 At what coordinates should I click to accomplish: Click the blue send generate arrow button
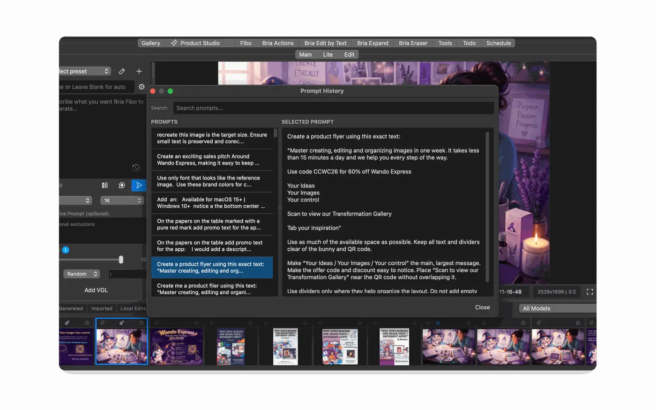coord(139,186)
